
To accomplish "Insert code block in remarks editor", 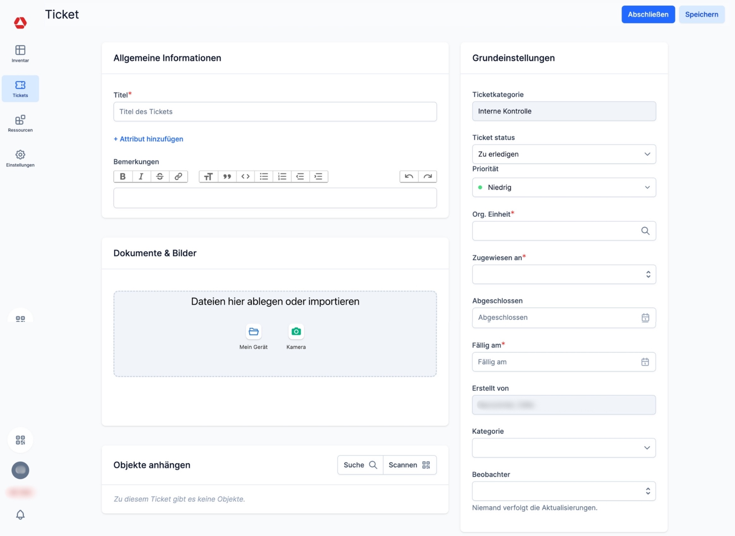I will point(245,177).
